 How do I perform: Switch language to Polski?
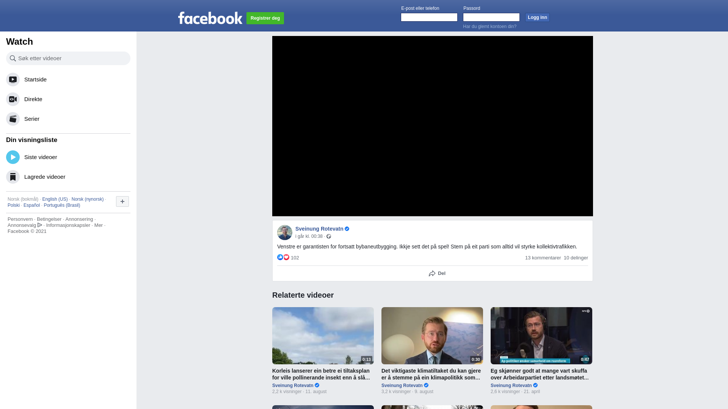tap(14, 205)
